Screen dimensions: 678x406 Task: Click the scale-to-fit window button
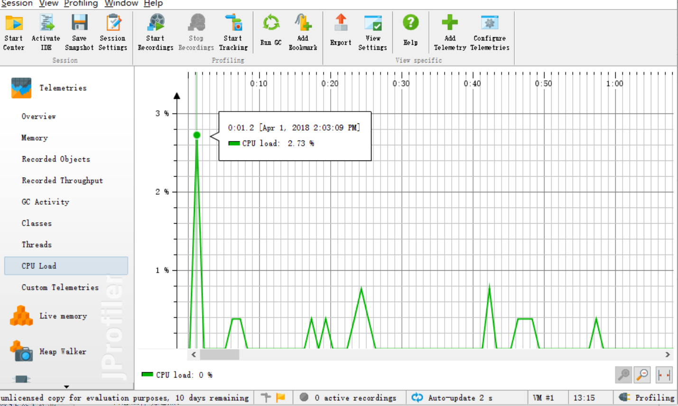point(664,375)
